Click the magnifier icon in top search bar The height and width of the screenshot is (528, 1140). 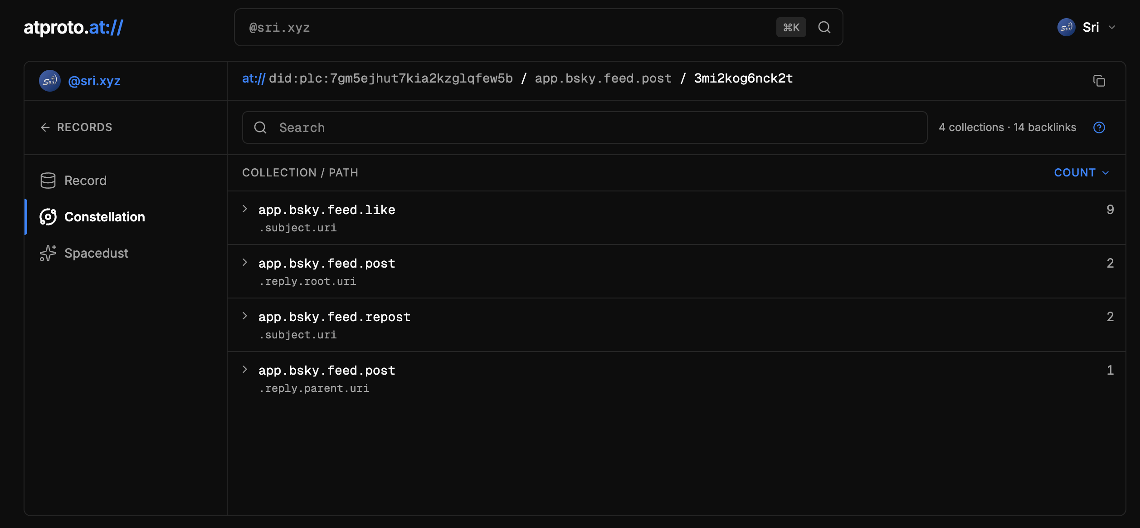click(x=824, y=28)
